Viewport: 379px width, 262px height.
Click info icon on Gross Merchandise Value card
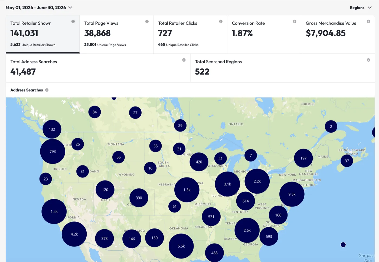coord(368,21)
